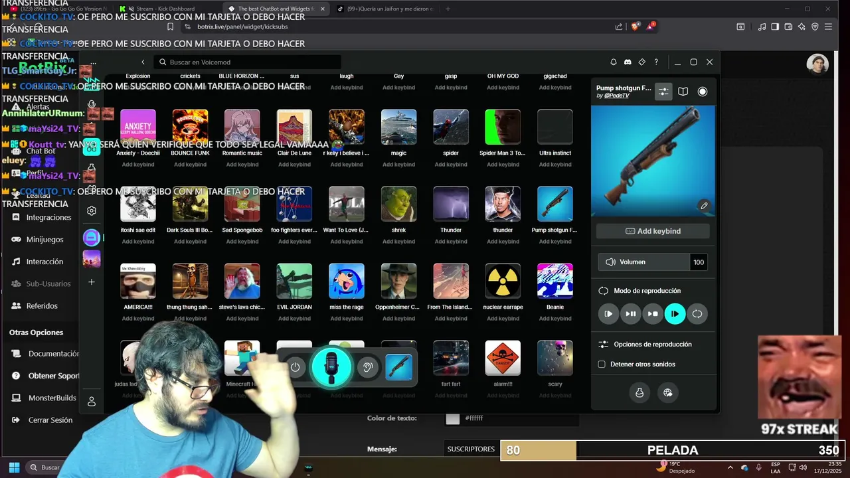Open a new browser tab with plus
The height and width of the screenshot is (478, 850).
pyautogui.click(x=448, y=9)
